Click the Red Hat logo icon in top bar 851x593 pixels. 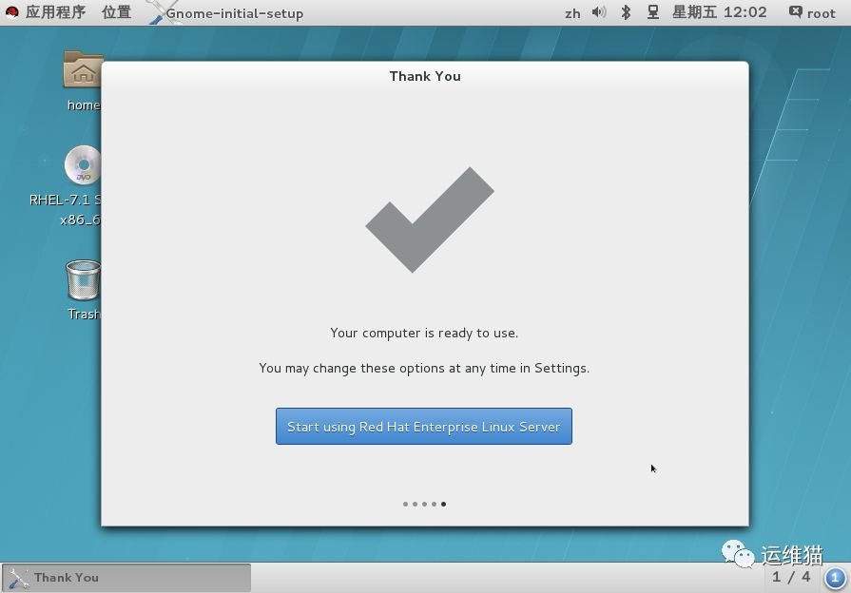12,12
